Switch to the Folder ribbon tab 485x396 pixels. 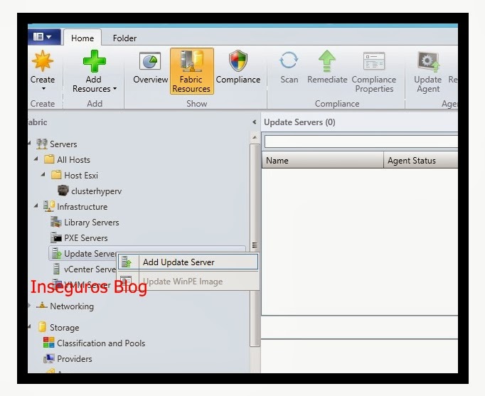(124, 38)
